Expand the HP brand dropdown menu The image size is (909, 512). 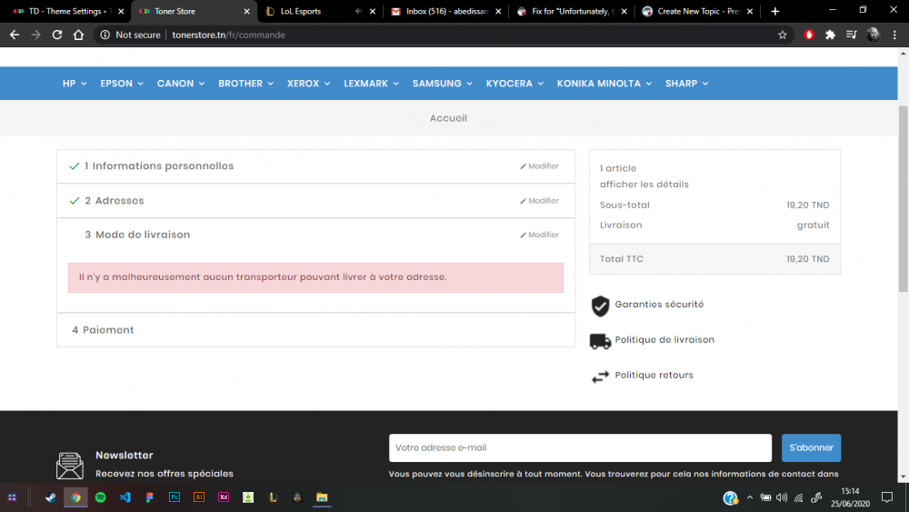(75, 84)
